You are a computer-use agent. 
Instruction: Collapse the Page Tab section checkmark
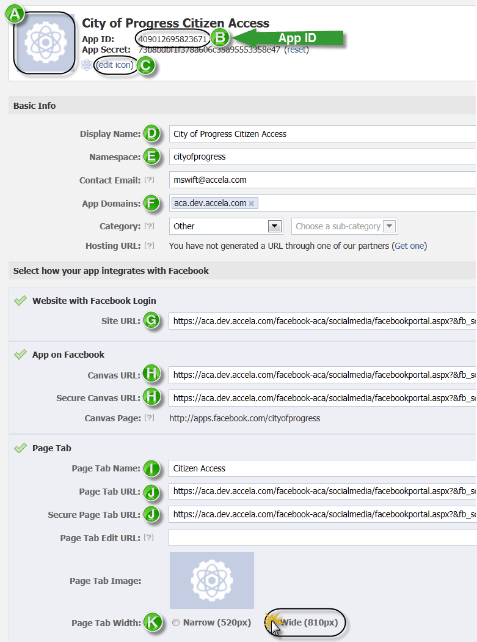click(x=21, y=448)
